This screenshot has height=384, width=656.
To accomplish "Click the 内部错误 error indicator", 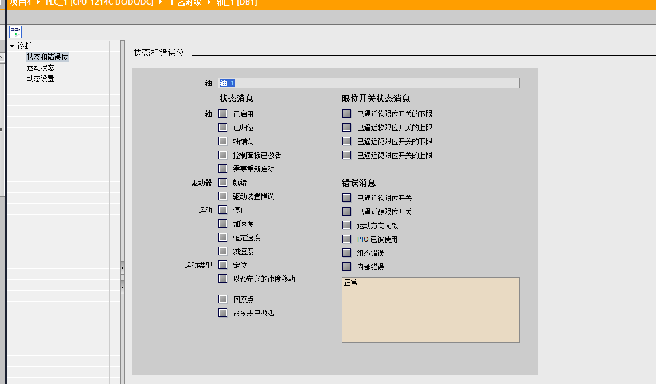I will [346, 267].
